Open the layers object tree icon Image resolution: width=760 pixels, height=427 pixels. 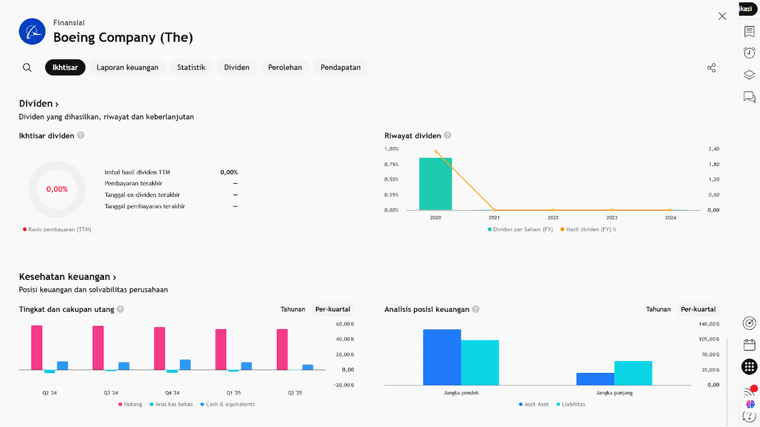point(749,75)
